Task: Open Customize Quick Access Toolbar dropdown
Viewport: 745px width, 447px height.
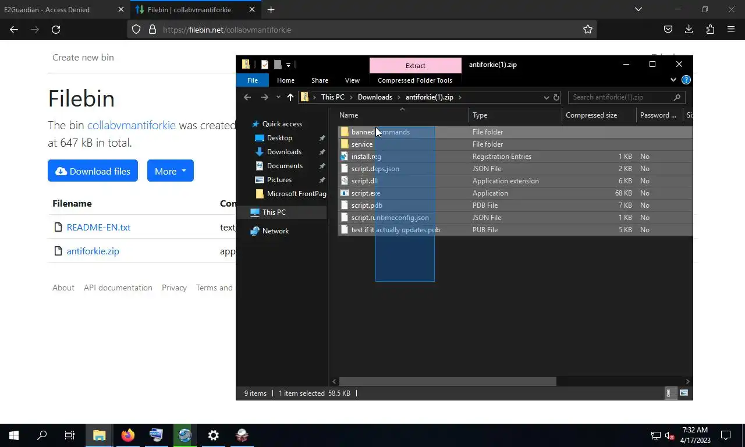Action: click(x=288, y=65)
